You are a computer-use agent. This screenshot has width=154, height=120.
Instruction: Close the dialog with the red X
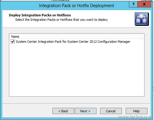coord(144,4)
